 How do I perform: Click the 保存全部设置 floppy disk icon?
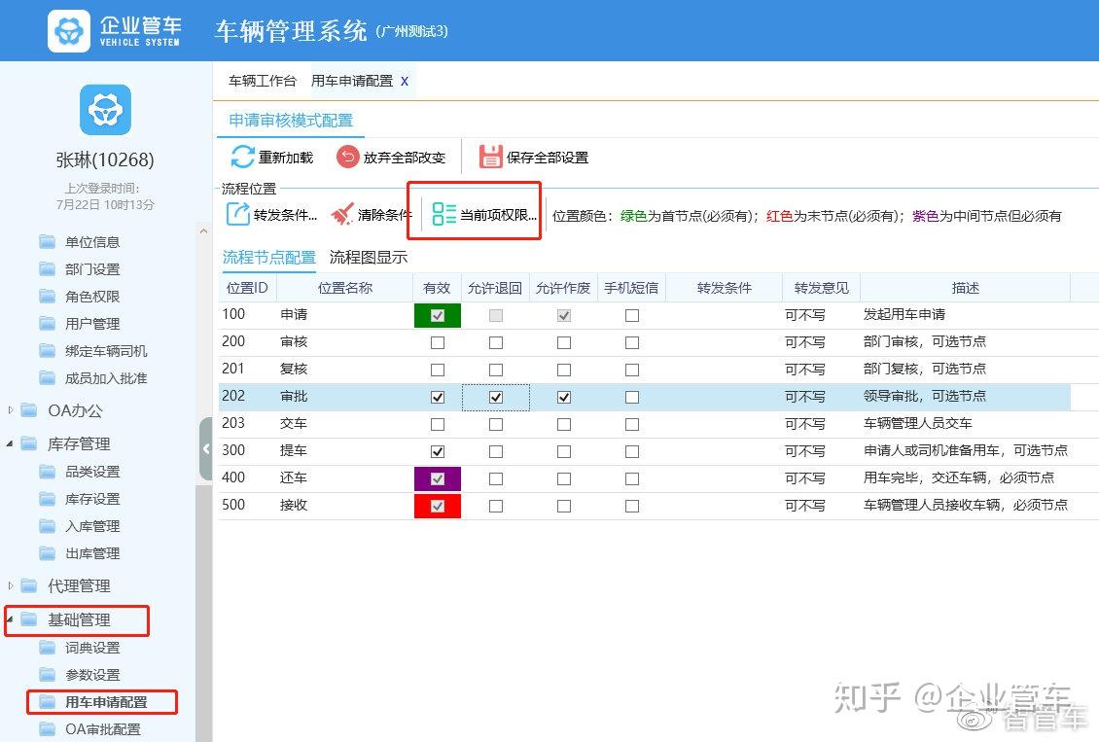490,157
